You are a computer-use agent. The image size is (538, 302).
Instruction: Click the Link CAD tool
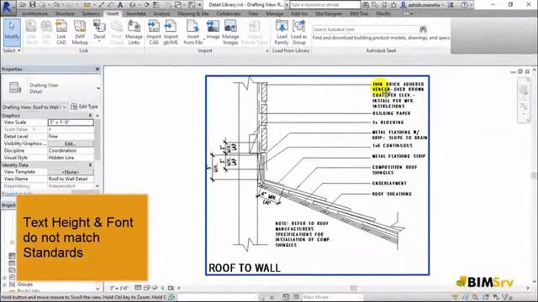(61, 33)
